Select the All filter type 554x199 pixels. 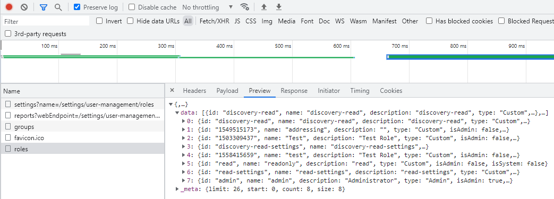click(188, 21)
